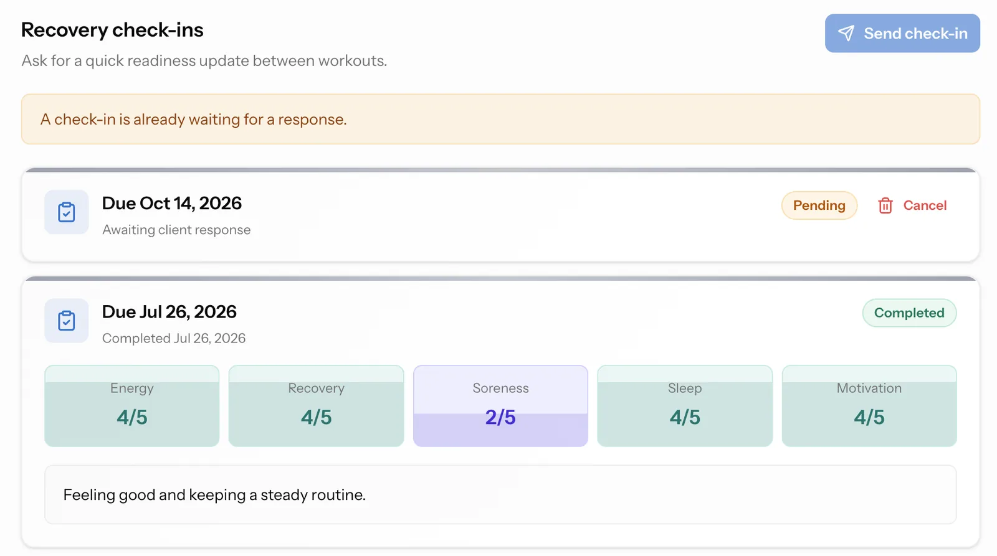This screenshot has height=556, width=997.
Task: Select the Recovery 4/5 score card
Action: pyautogui.click(x=317, y=406)
